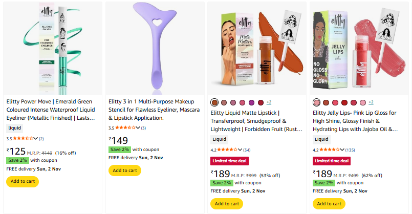
Task: Expand rating breakdown arrow for Emerald Green Eyeliner
Action: click(x=36, y=138)
